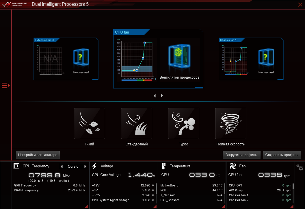Select the Тихий silent fan mode icon
The image size is (305, 209).
tap(90, 123)
